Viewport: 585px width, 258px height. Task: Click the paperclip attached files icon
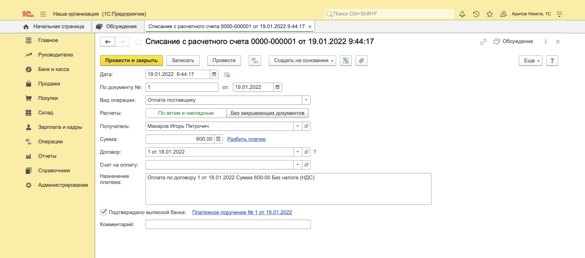coord(361,61)
